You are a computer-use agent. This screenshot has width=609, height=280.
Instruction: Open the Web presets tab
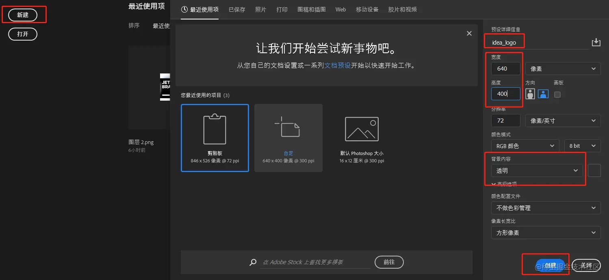coord(341,9)
